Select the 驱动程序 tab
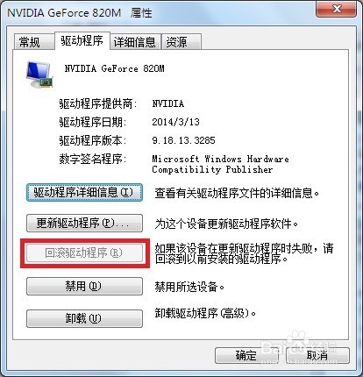Image resolution: width=363 pixels, height=377 pixels. click(x=82, y=40)
